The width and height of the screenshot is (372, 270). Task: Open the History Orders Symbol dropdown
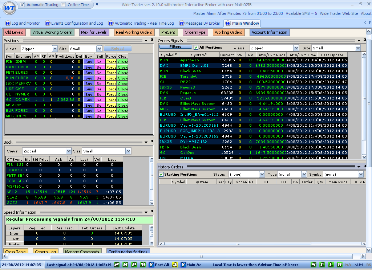click(361, 174)
